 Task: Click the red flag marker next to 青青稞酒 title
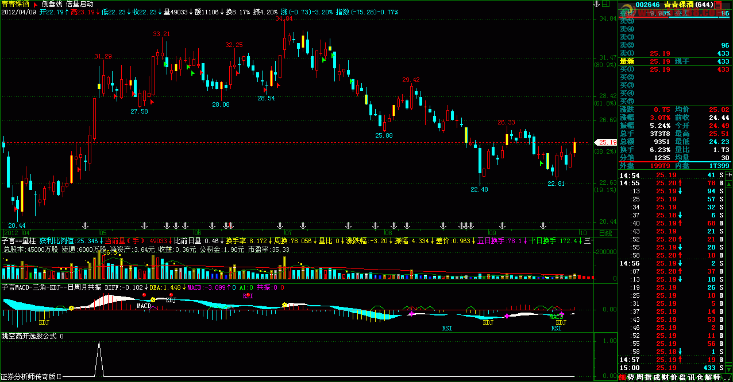pyautogui.click(x=36, y=4)
